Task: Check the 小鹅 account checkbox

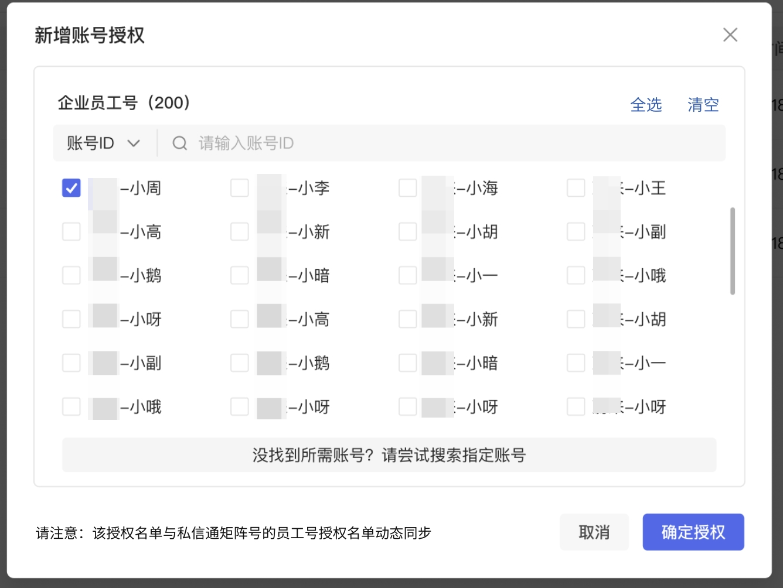Action: [71, 275]
